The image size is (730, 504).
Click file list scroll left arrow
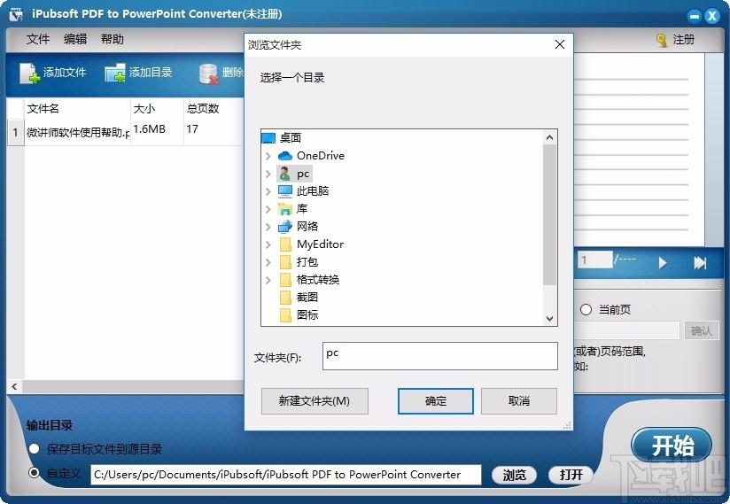click(x=14, y=387)
